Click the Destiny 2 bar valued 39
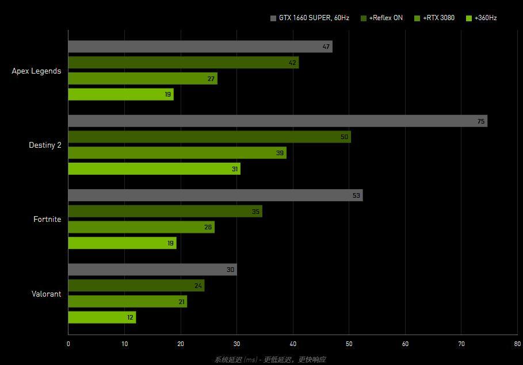Viewport: 523px width, 365px height. click(177, 153)
